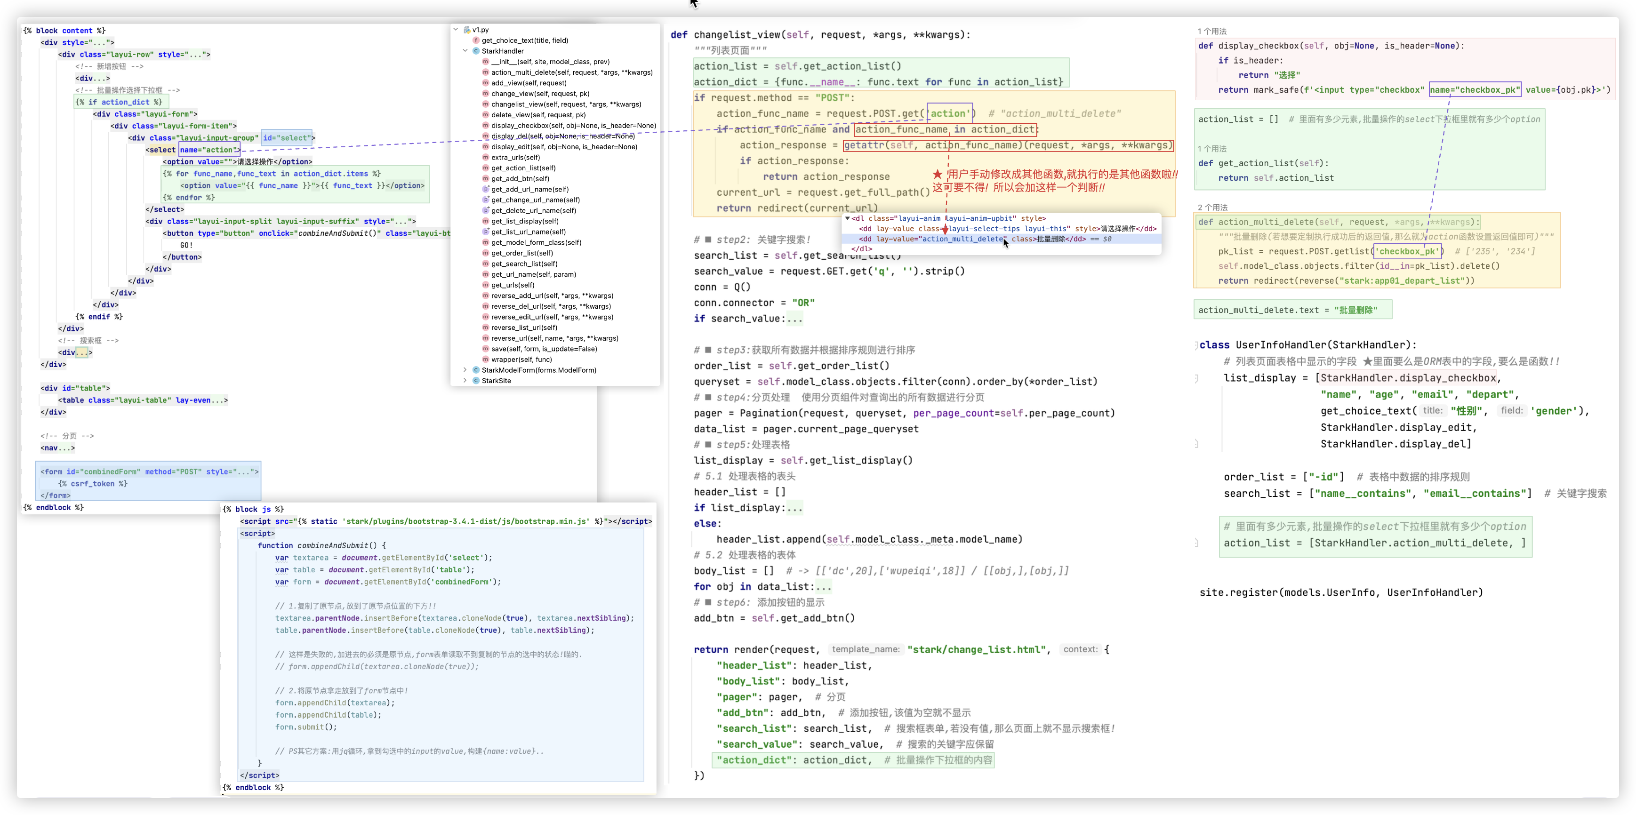Click the function icon beside get_choice_text

pos(476,40)
